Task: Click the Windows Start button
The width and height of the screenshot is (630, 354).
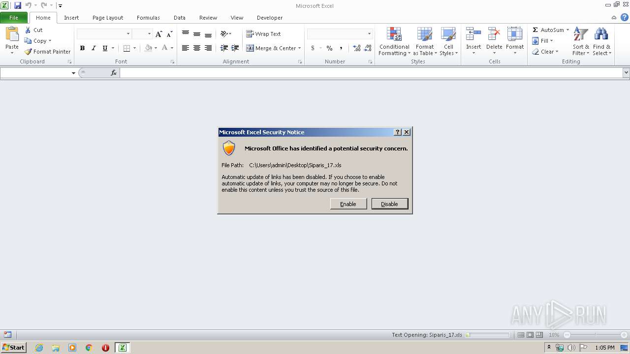Action: click(x=13, y=348)
